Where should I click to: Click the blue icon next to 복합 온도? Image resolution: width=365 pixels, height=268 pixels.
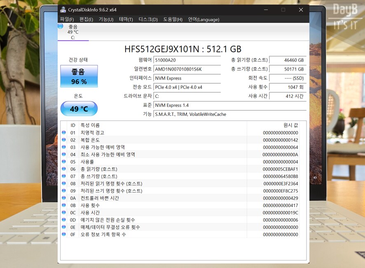coord(65,140)
